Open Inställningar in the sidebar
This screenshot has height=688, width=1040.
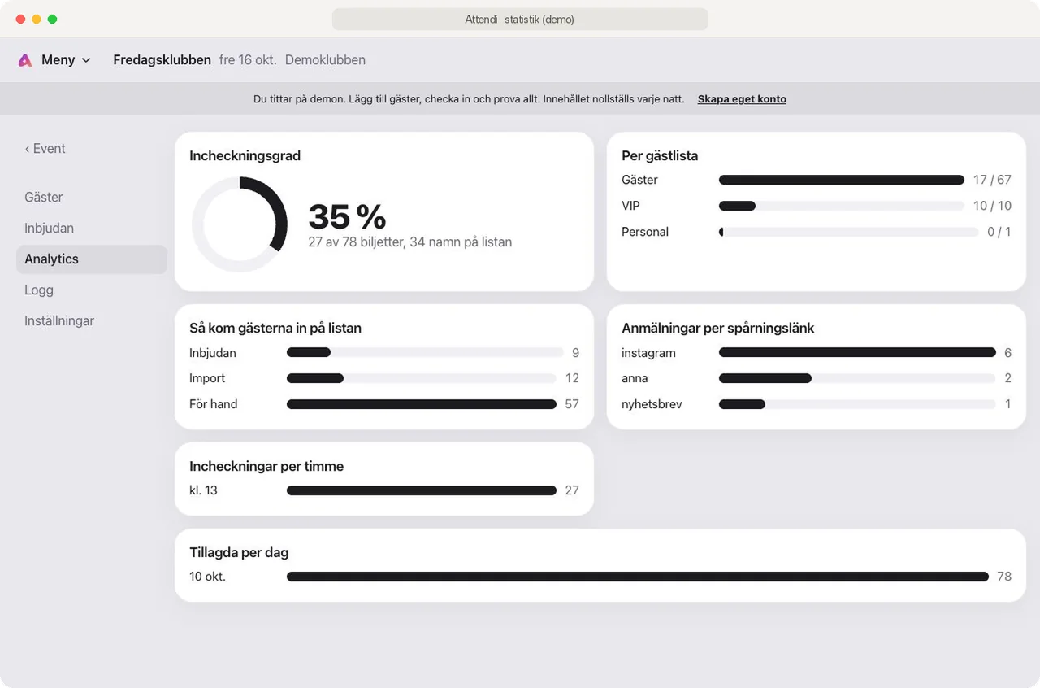[92, 321]
